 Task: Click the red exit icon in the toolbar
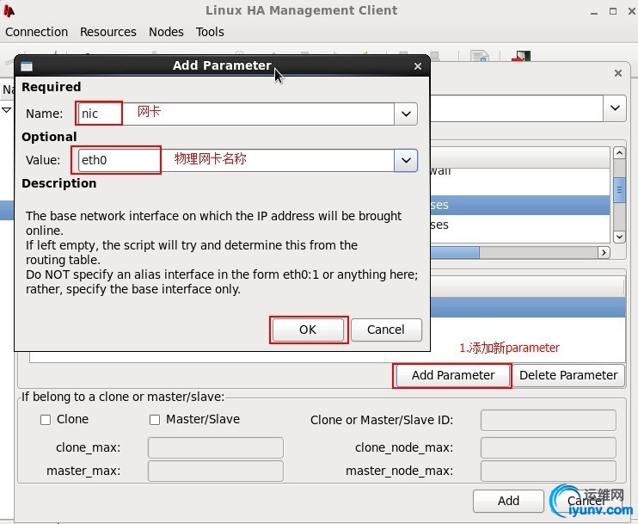(521, 56)
